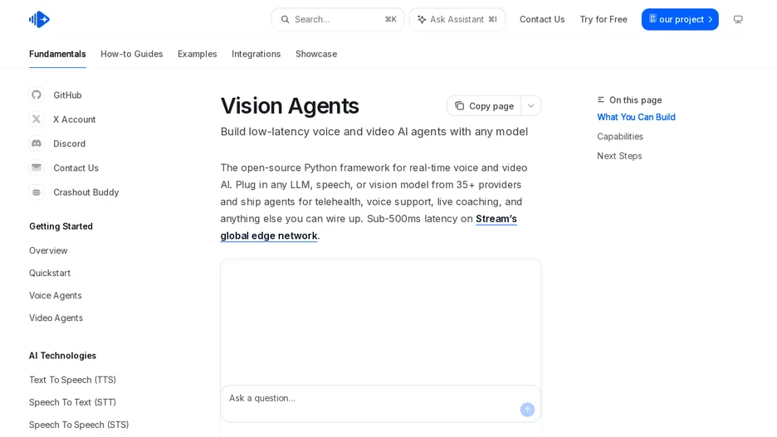
Task: Click the Vision Agents logo icon
Action: 39,19
